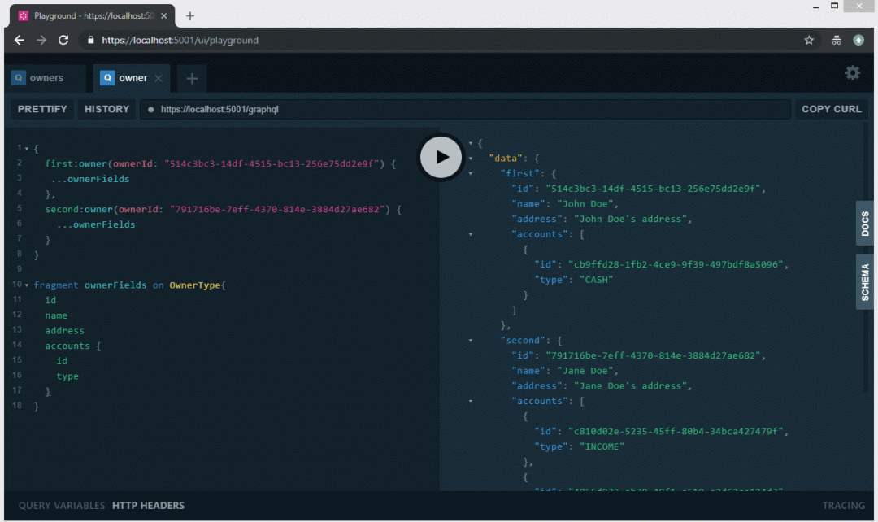This screenshot has height=522, width=878.
Task: Collapse the "second" object in response
Action: point(471,341)
